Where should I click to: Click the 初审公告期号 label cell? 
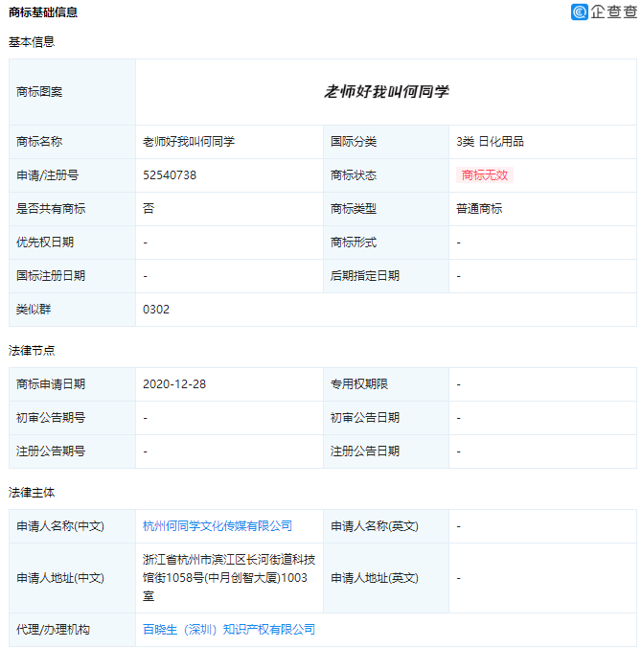72,418
